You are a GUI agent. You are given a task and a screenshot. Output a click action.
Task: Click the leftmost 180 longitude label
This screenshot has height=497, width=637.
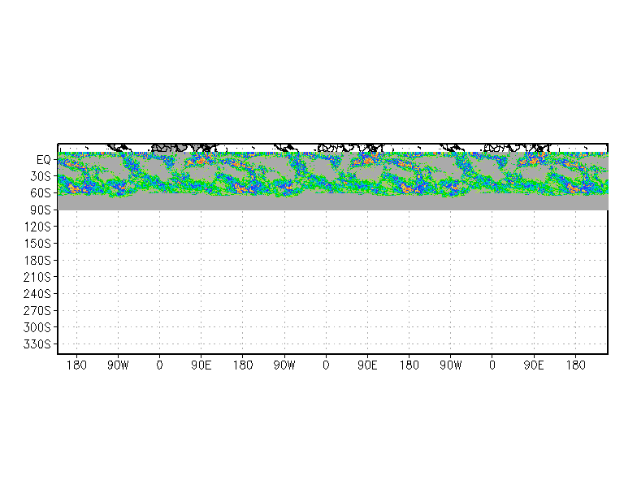(x=76, y=365)
